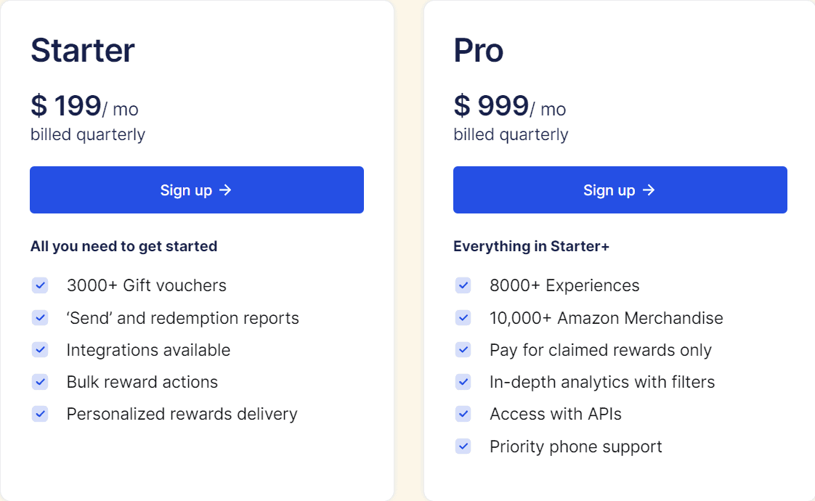Click the Integrations available feature text
815x501 pixels.
(148, 350)
